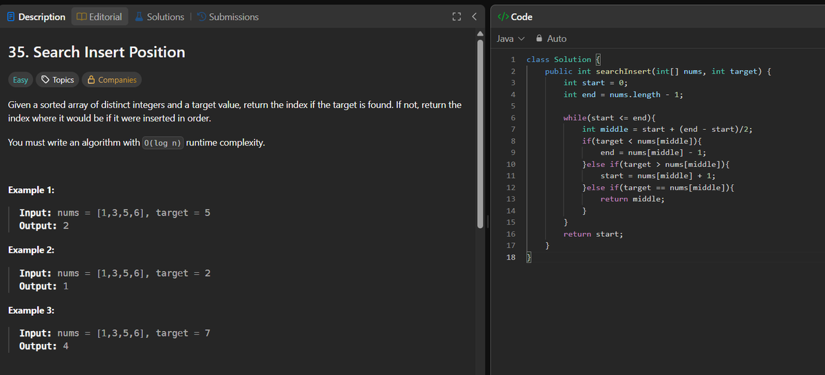The width and height of the screenshot is (825, 375).
Task: Switch to the Description tab
Action: tap(35, 16)
